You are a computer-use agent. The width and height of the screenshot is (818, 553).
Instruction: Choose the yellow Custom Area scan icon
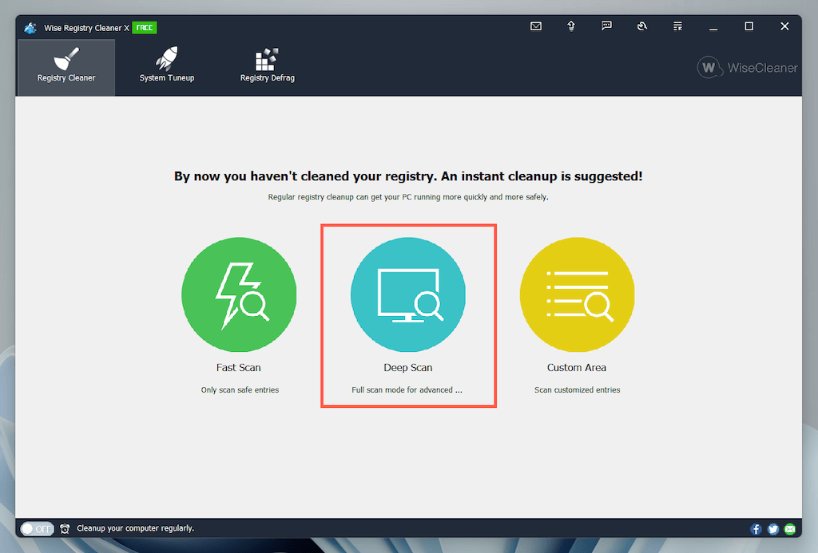(x=577, y=294)
